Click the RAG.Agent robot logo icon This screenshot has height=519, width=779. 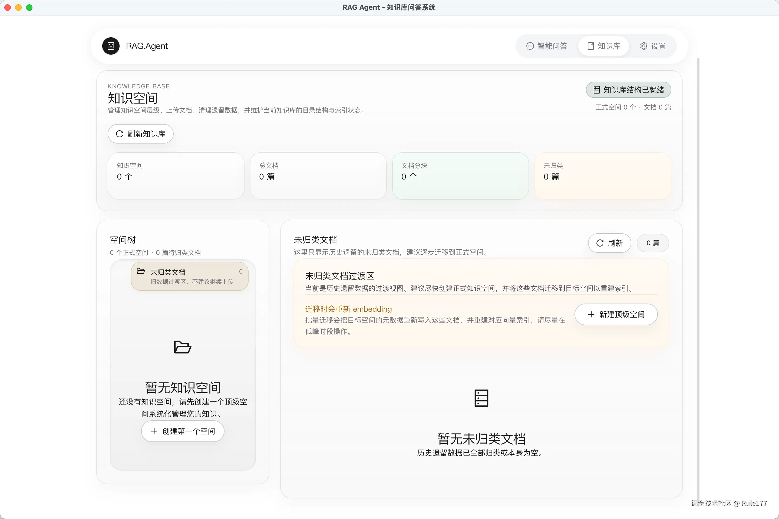111,46
